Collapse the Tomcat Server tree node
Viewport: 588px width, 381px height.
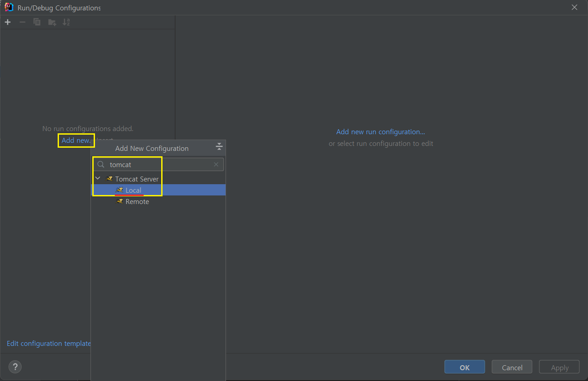pos(98,178)
